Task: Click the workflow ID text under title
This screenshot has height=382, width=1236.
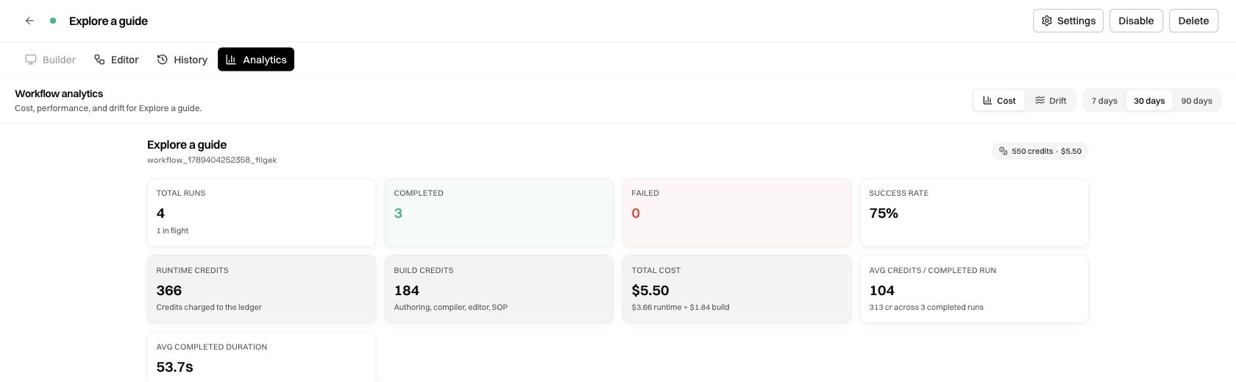Action: pos(212,160)
